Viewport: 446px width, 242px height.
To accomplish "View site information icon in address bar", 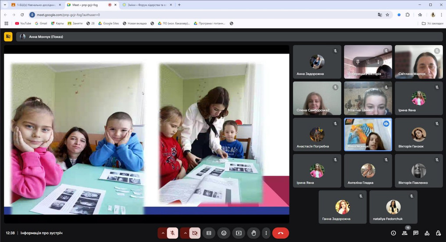I will tap(32, 15).
